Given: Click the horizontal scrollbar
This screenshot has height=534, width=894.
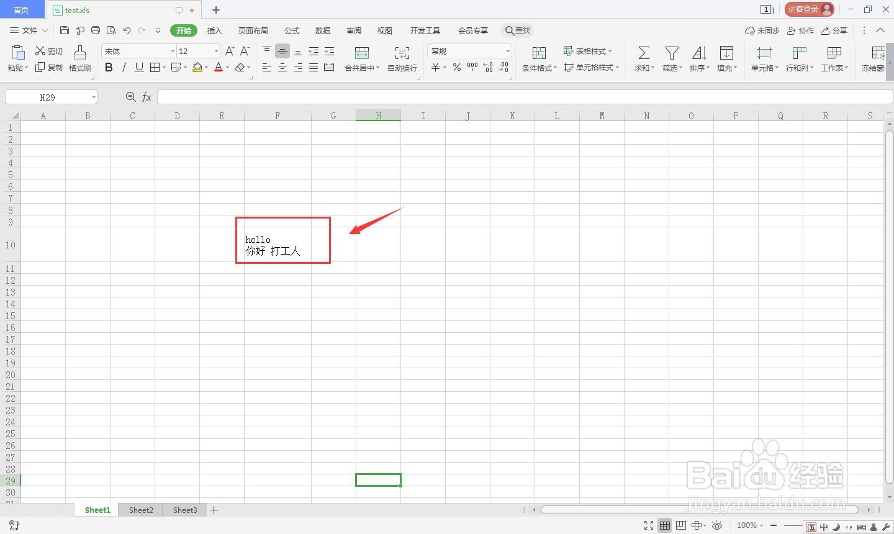Looking at the screenshot, I should coord(700,510).
